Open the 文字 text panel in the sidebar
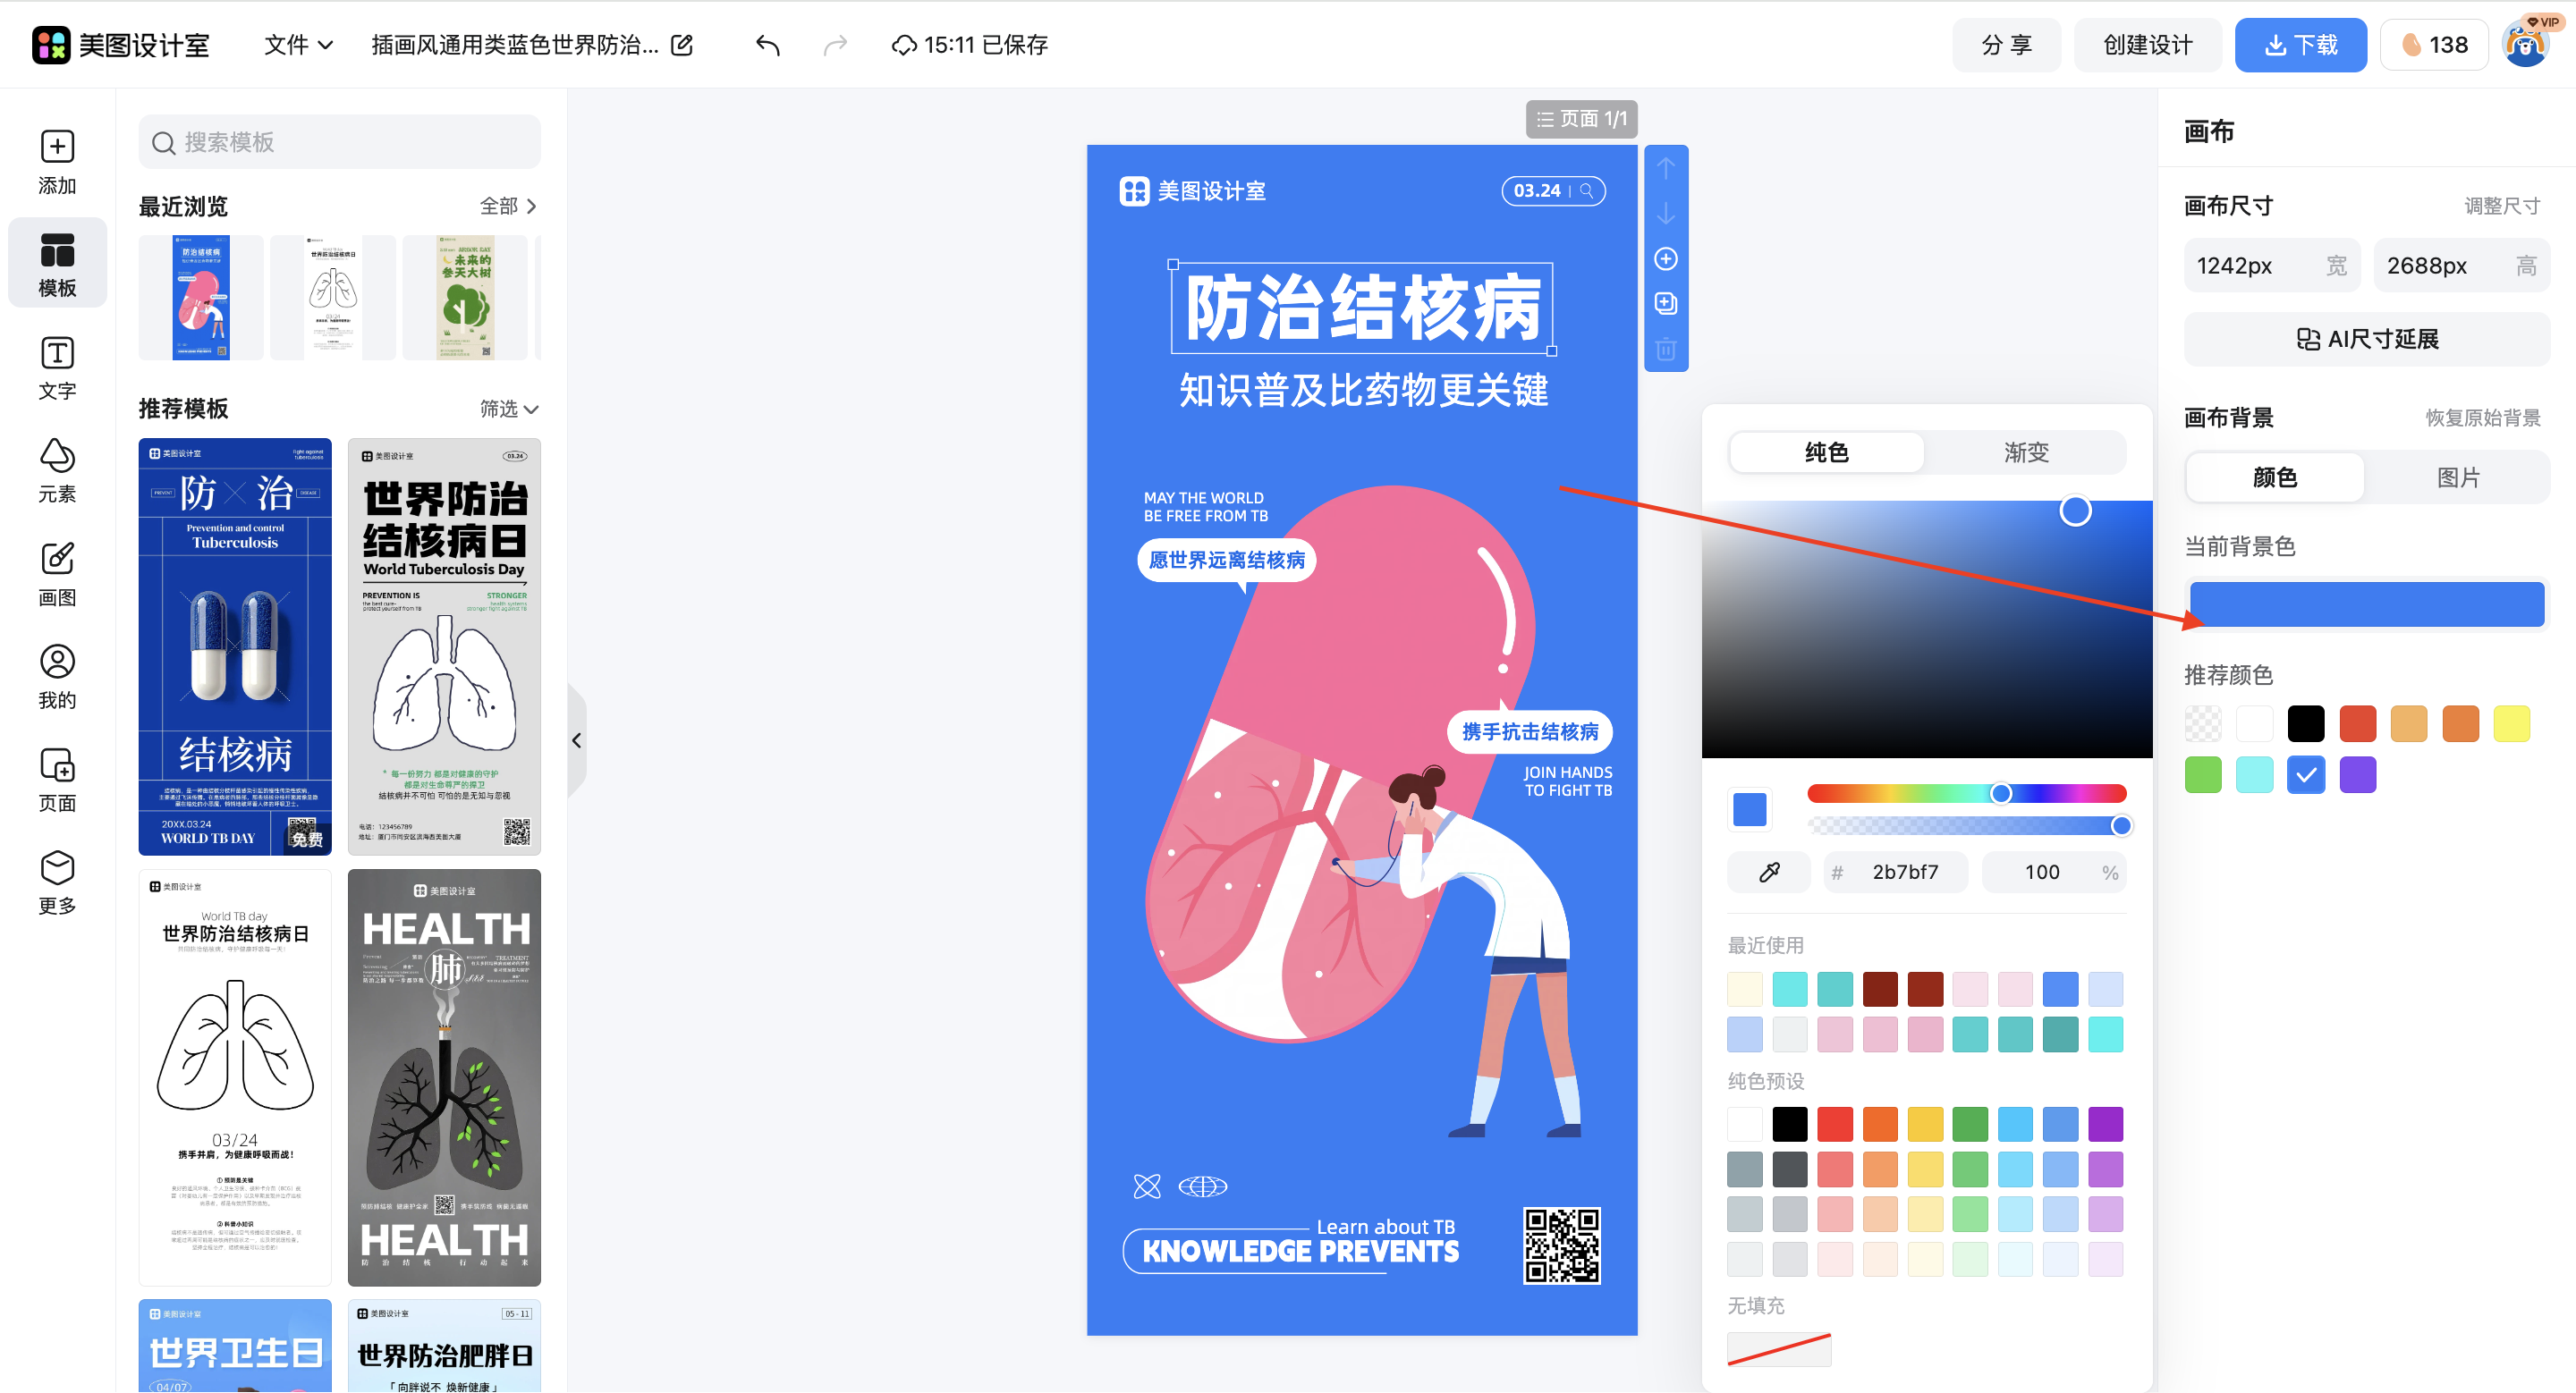The height and width of the screenshot is (1393, 2576). pos(57,366)
